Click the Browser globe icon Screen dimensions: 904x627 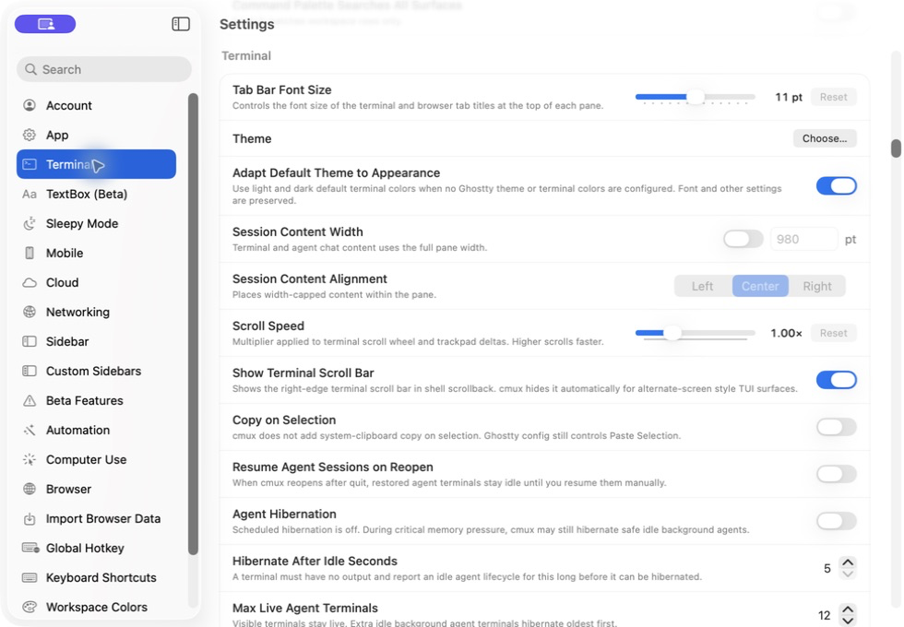point(30,489)
